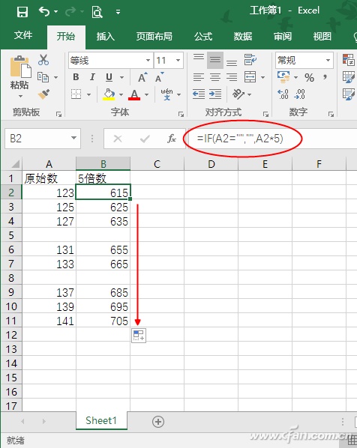
Task: Click the formula bar cancel X
Action: click(x=118, y=139)
